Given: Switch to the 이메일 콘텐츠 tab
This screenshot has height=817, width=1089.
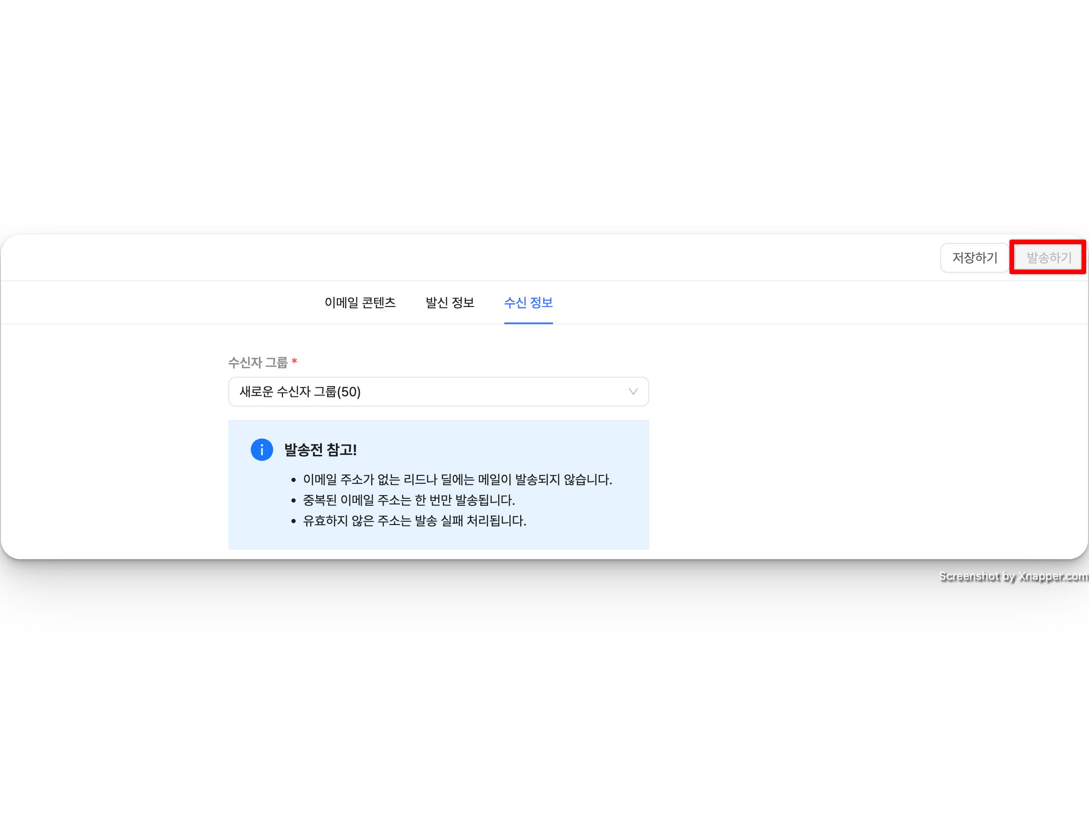Looking at the screenshot, I should pyautogui.click(x=360, y=302).
